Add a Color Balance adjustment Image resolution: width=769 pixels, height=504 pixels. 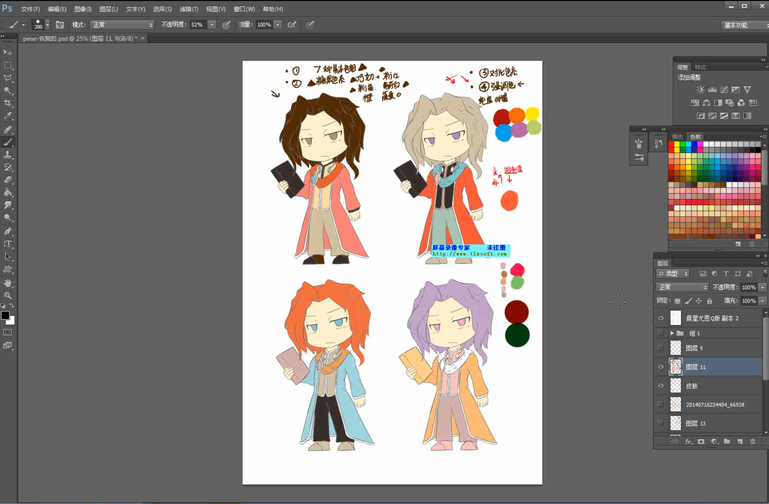[x=706, y=103]
